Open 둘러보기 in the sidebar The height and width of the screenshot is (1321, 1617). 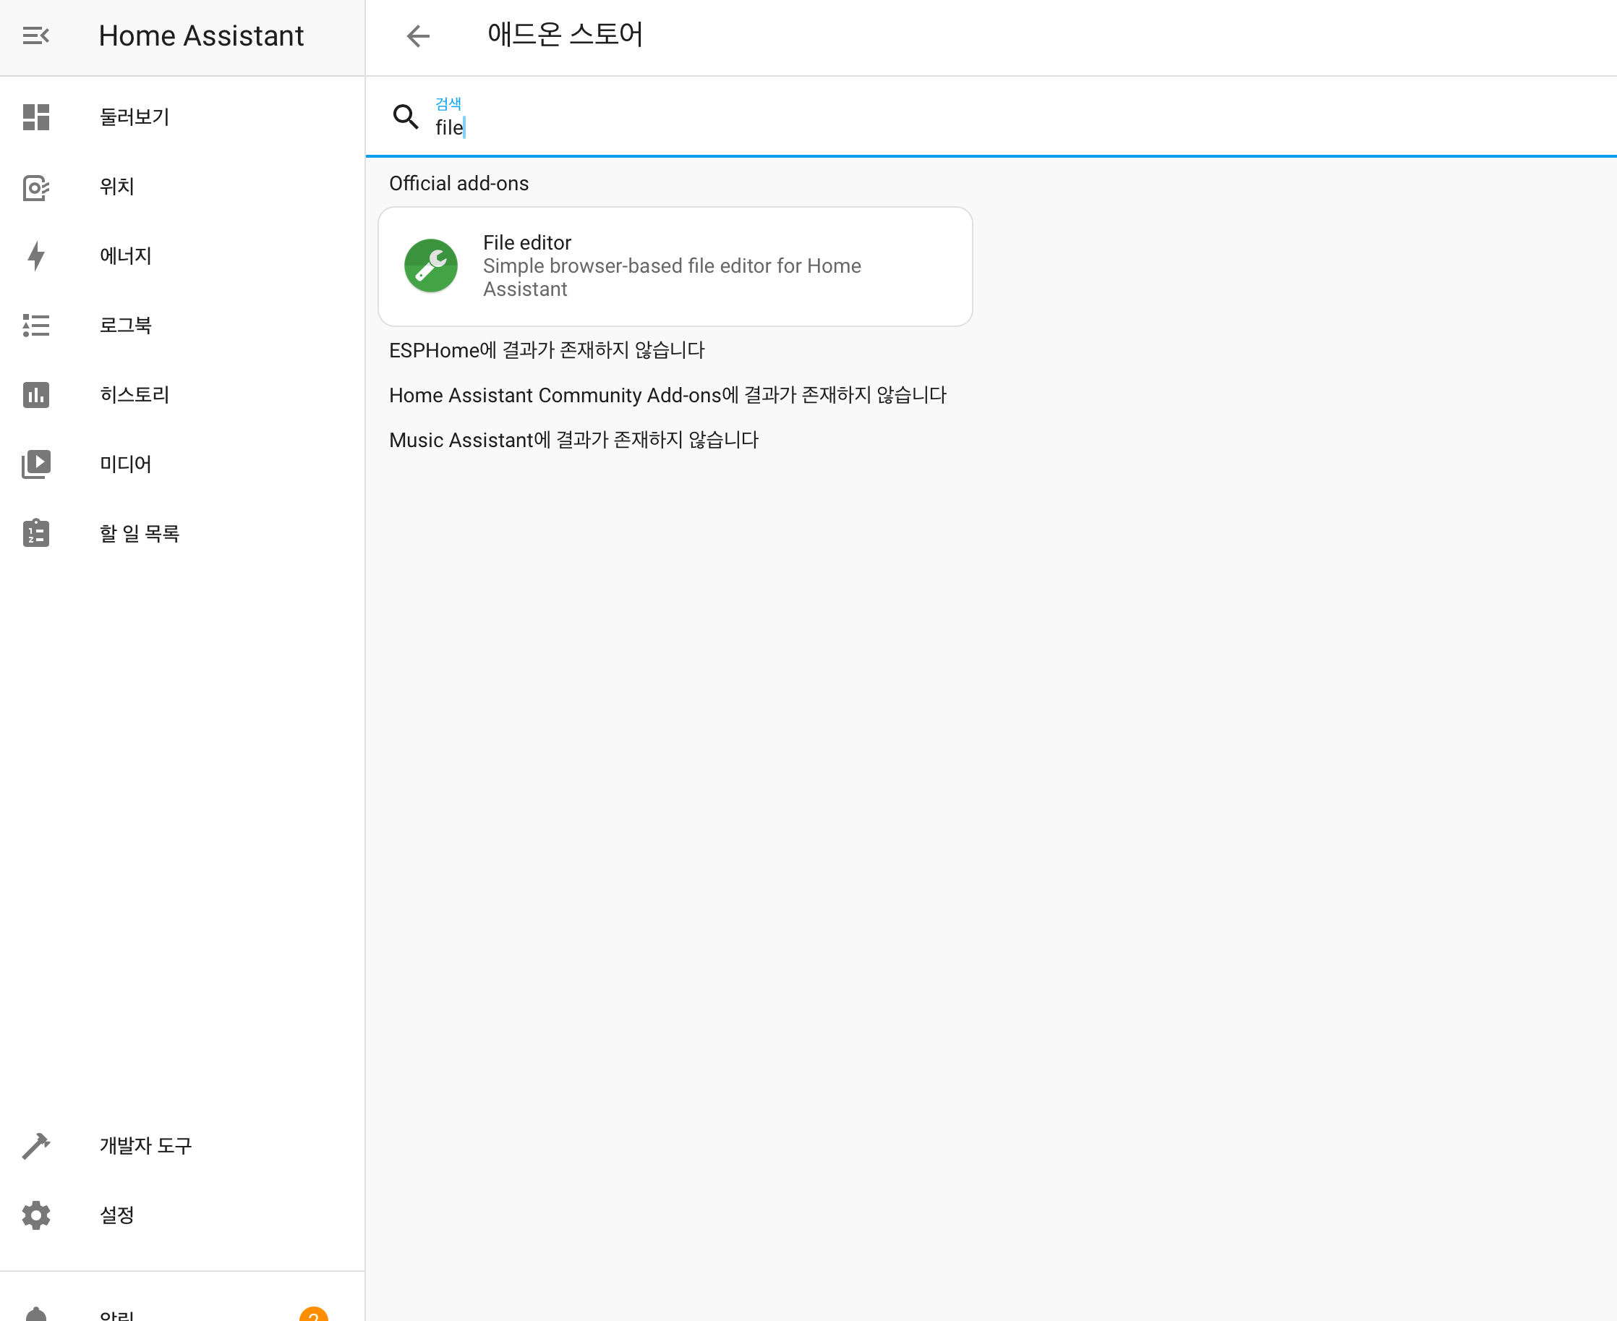[182, 117]
